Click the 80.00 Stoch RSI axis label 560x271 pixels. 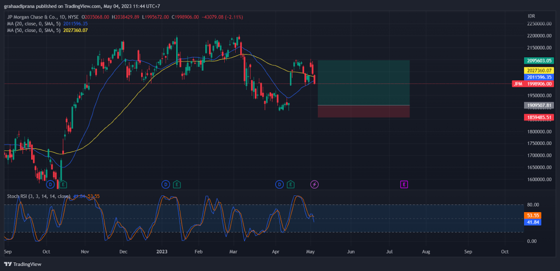click(x=533, y=205)
